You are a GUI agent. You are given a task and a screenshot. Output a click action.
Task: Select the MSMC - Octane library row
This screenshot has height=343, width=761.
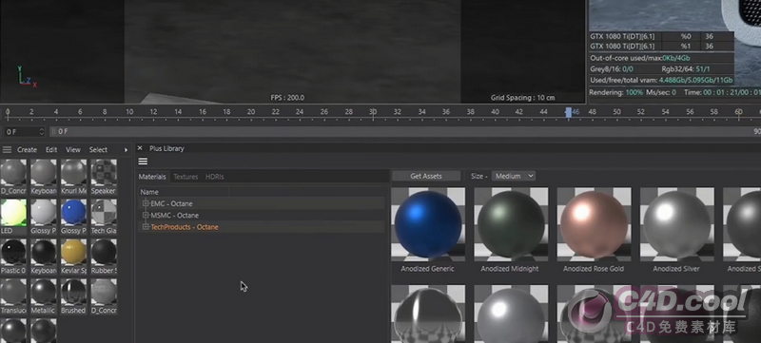click(262, 215)
